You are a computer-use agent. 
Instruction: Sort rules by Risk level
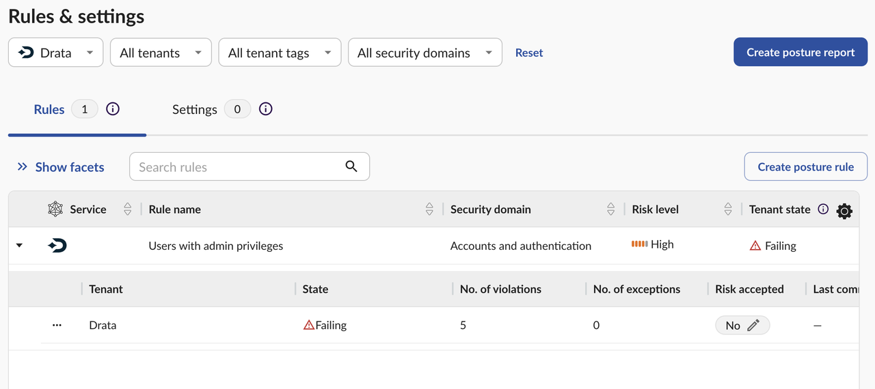[728, 210]
